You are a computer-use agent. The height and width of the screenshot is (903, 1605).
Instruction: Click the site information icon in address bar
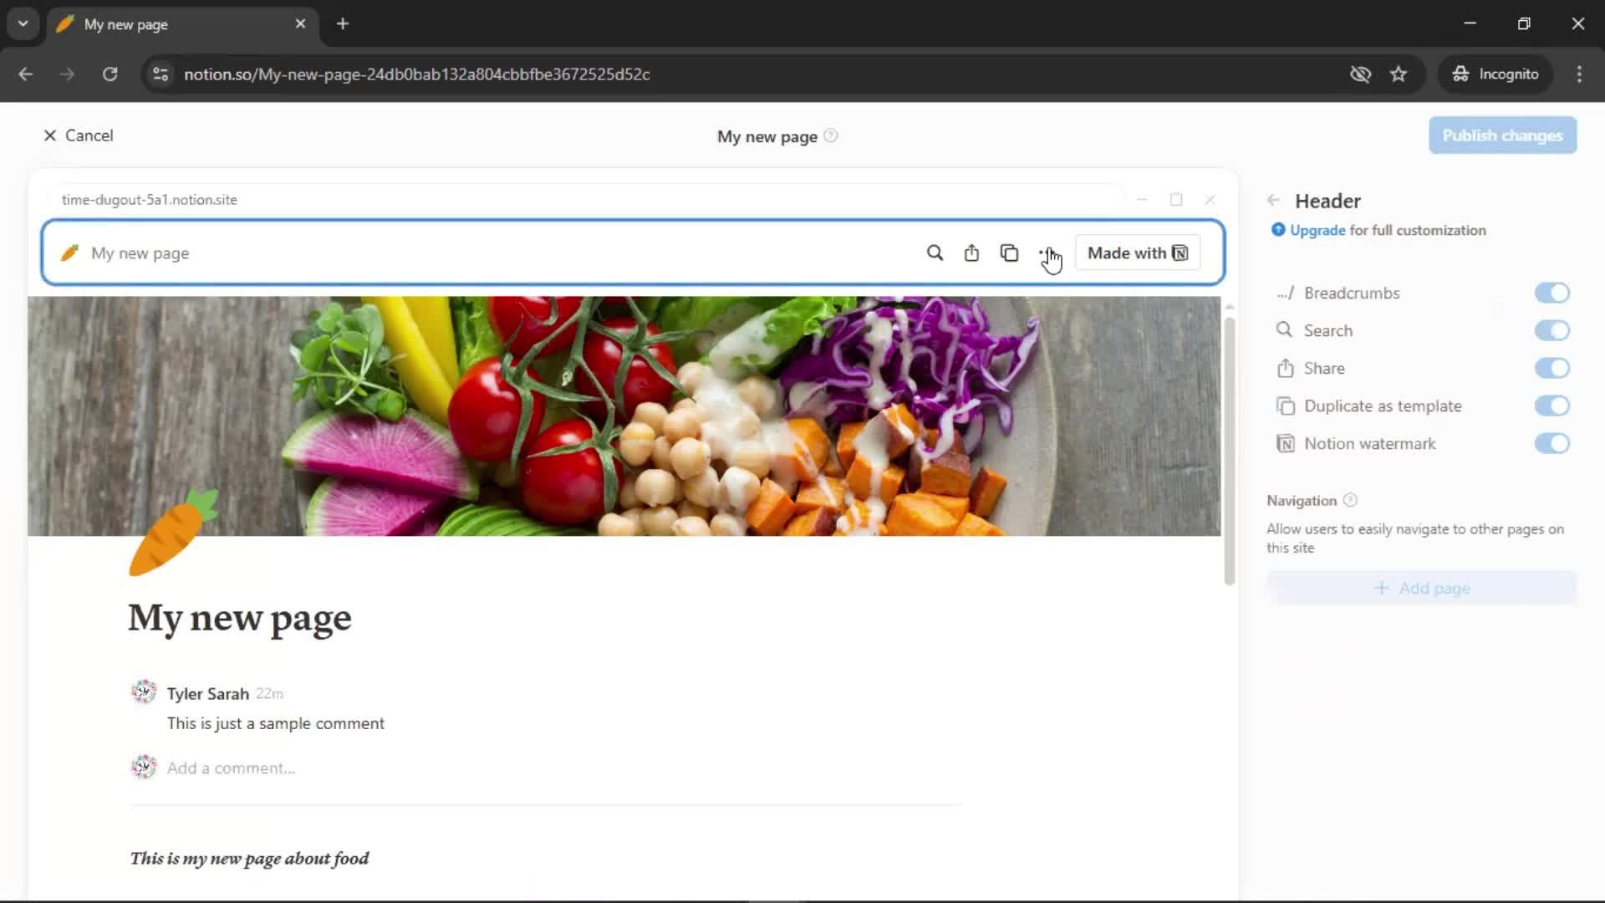pyautogui.click(x=160, y=74)
